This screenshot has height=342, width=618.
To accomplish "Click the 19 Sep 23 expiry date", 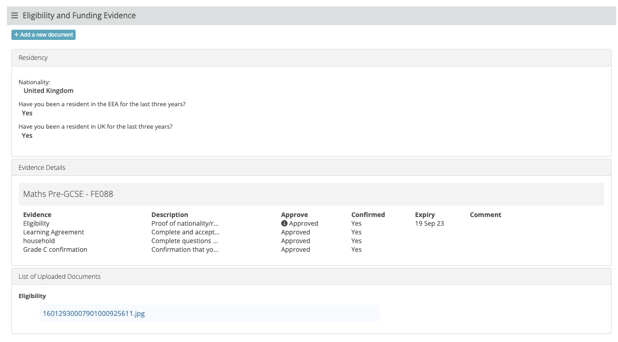I will pyautogui.click(x=429, y=223).
